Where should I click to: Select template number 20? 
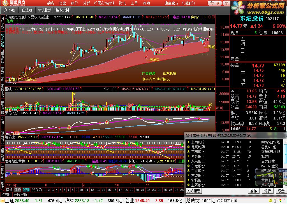pyautogui.click(x=137, y=190)
